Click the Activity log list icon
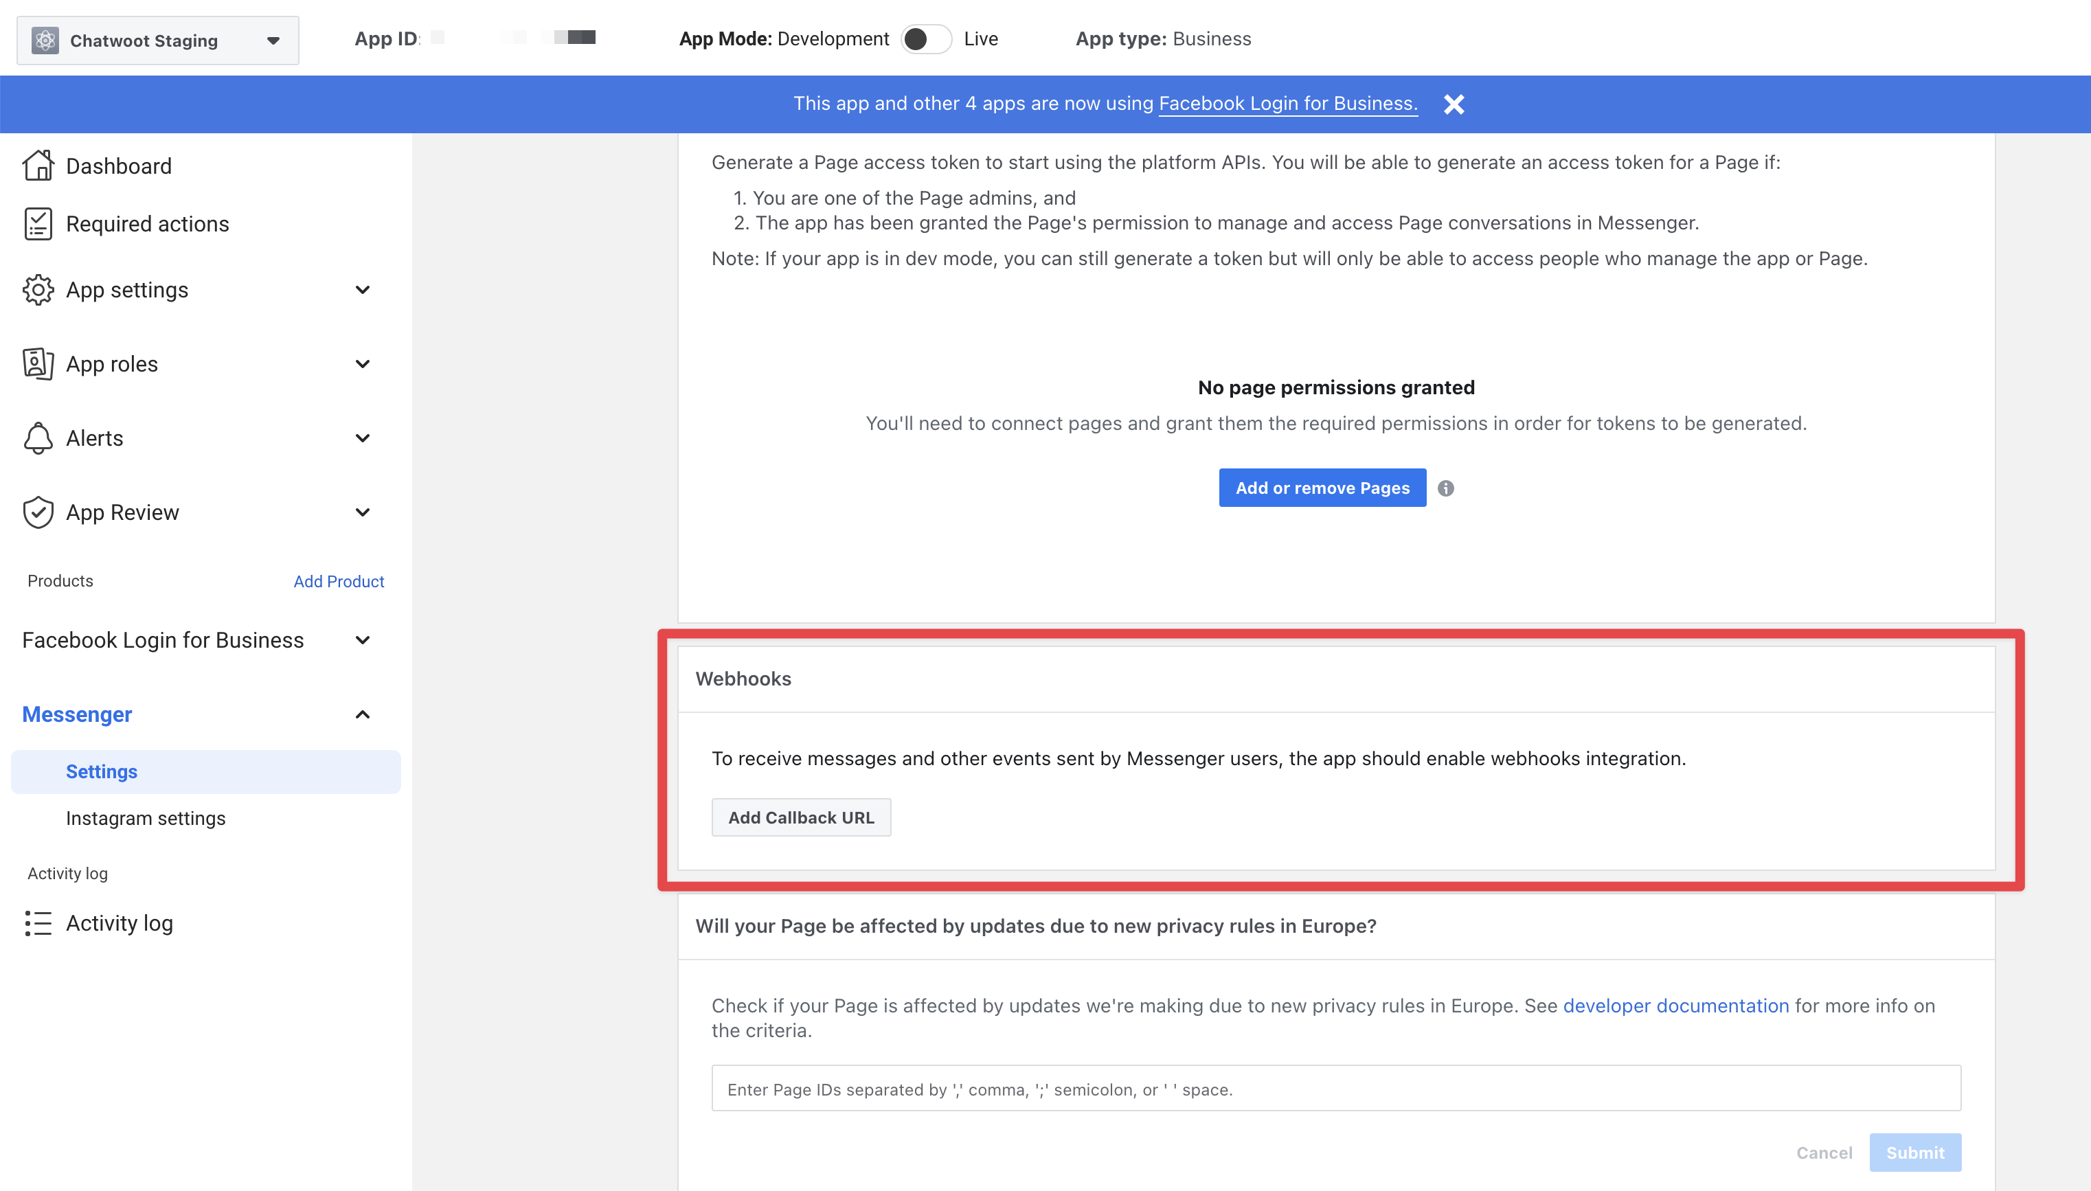 [38, 922]
